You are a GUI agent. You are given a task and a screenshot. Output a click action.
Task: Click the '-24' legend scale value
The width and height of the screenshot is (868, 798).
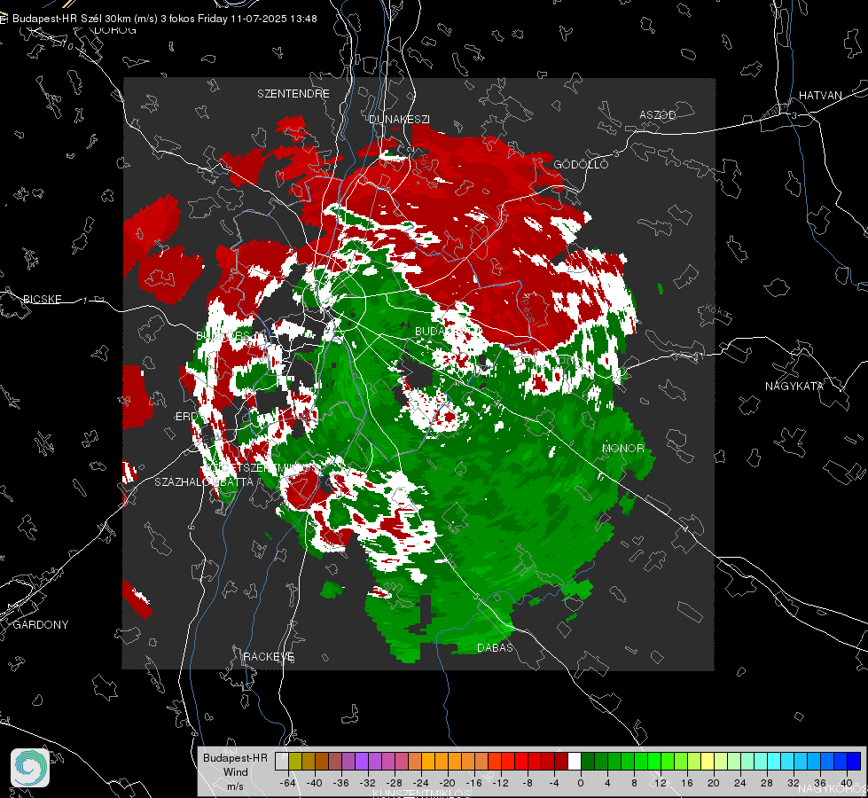pos(421,783)
